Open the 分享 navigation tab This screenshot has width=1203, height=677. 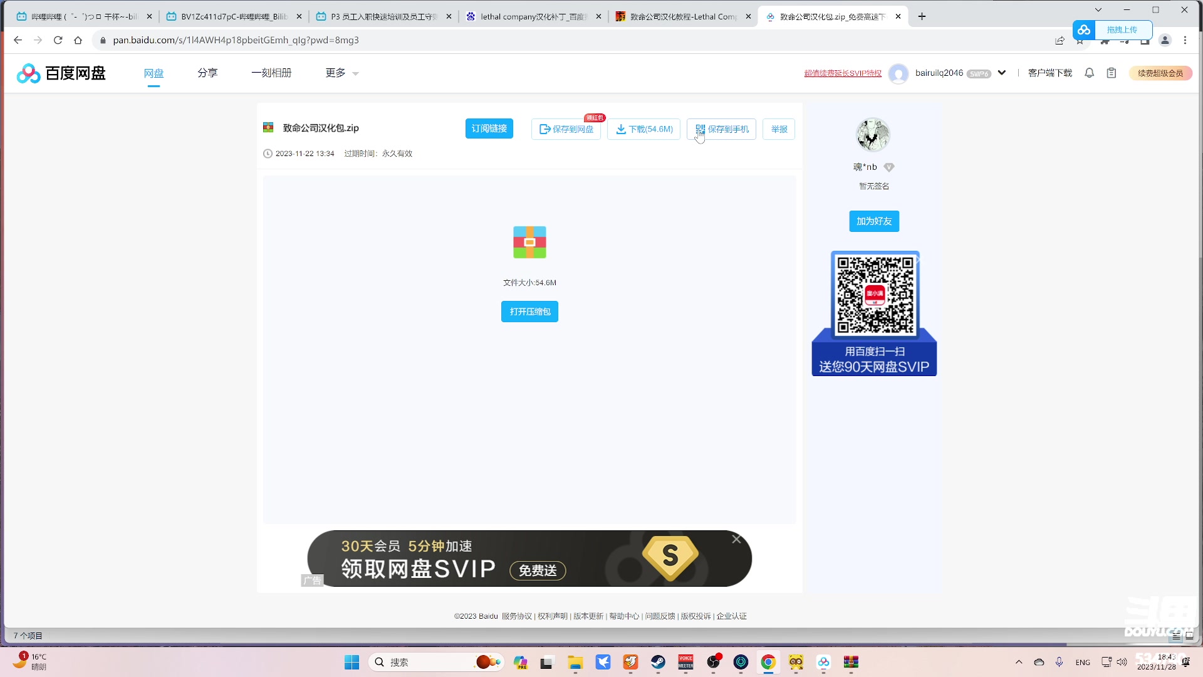(x=207, y=73)
